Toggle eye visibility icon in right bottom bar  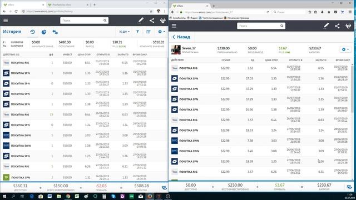(349, 187)
